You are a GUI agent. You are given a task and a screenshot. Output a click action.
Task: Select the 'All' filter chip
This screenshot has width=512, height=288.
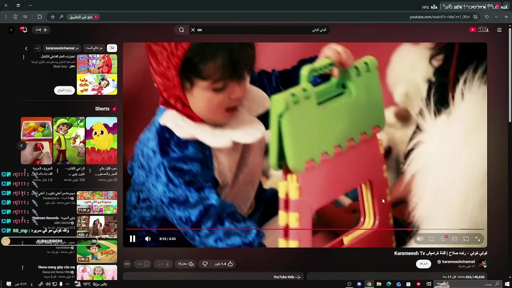click(112, 48)
